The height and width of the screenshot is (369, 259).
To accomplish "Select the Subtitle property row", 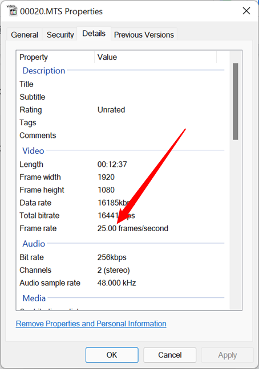I will [x=122, y=97].
